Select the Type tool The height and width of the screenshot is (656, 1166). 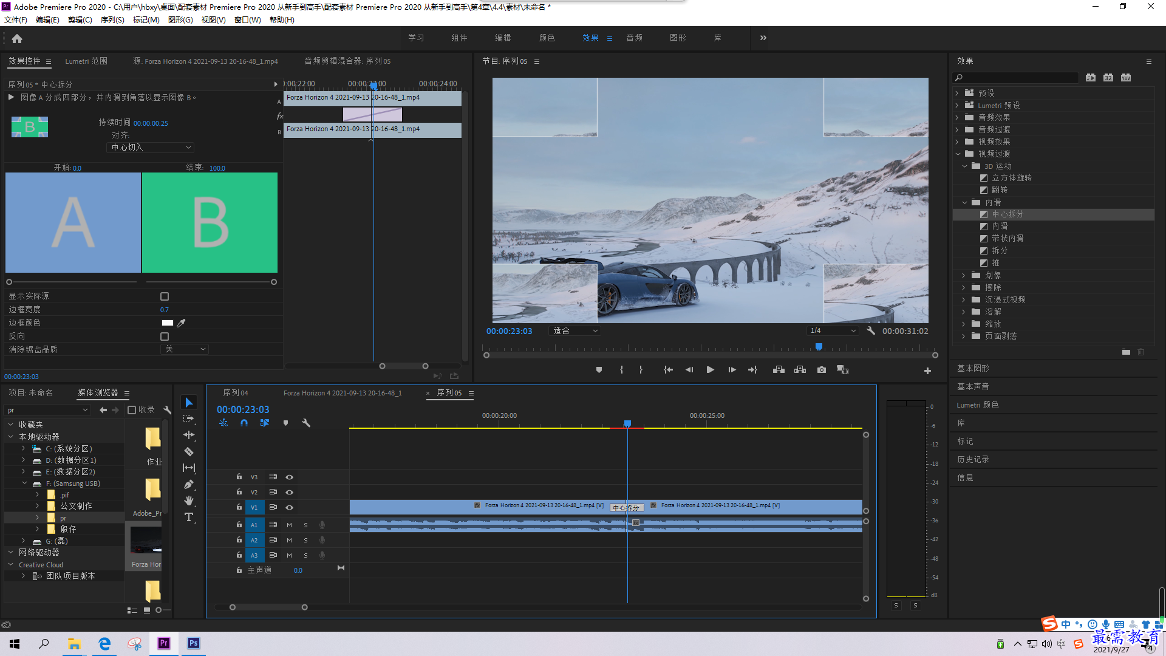point(189,517)
